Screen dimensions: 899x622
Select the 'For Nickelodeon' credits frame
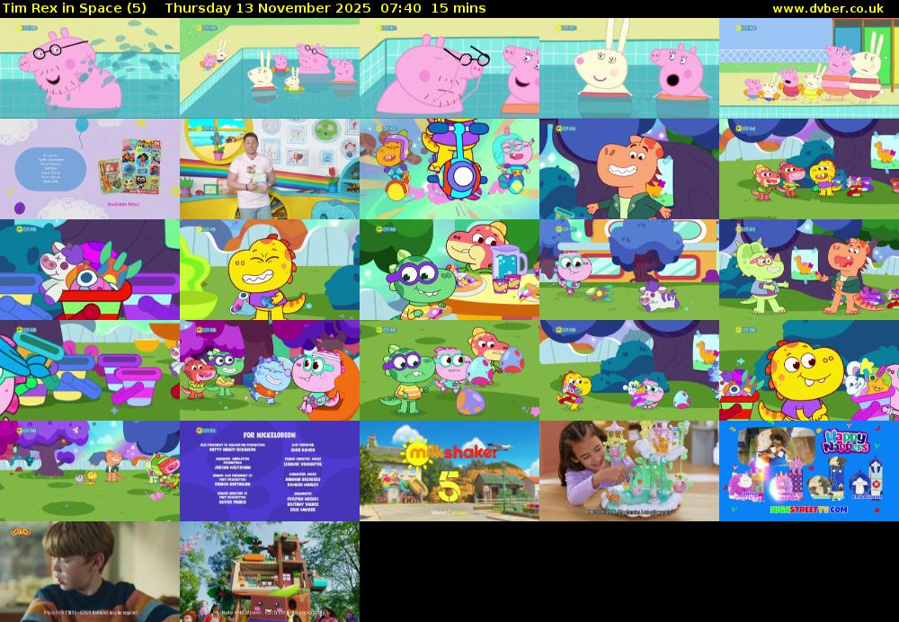(270, 471)
